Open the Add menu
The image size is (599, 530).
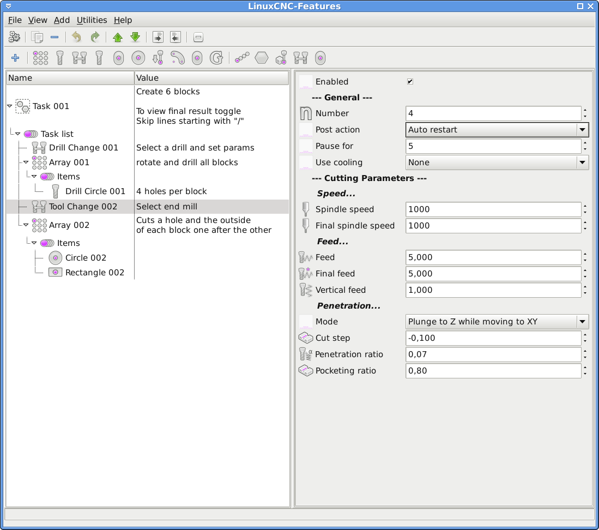pyautogui.click(x=62, y=20)
